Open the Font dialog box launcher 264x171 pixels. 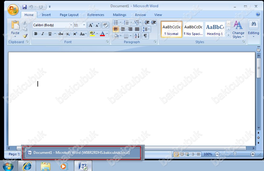click(x=108, y=42)
